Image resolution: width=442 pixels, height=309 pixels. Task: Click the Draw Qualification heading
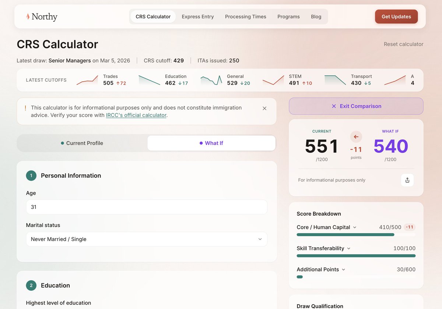(320, 306)
